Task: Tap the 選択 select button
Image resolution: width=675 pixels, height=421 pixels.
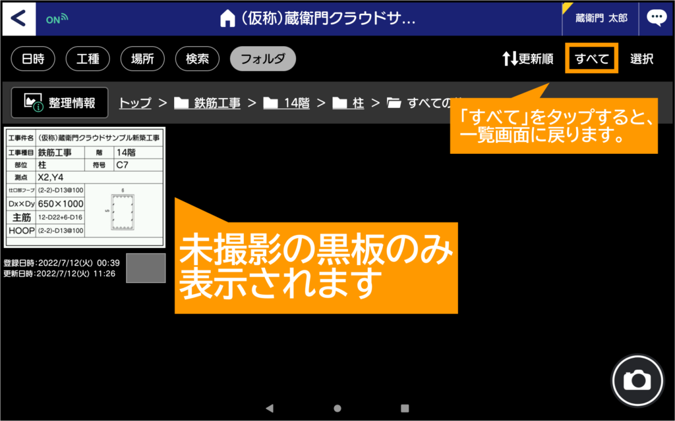Action: 641,59
